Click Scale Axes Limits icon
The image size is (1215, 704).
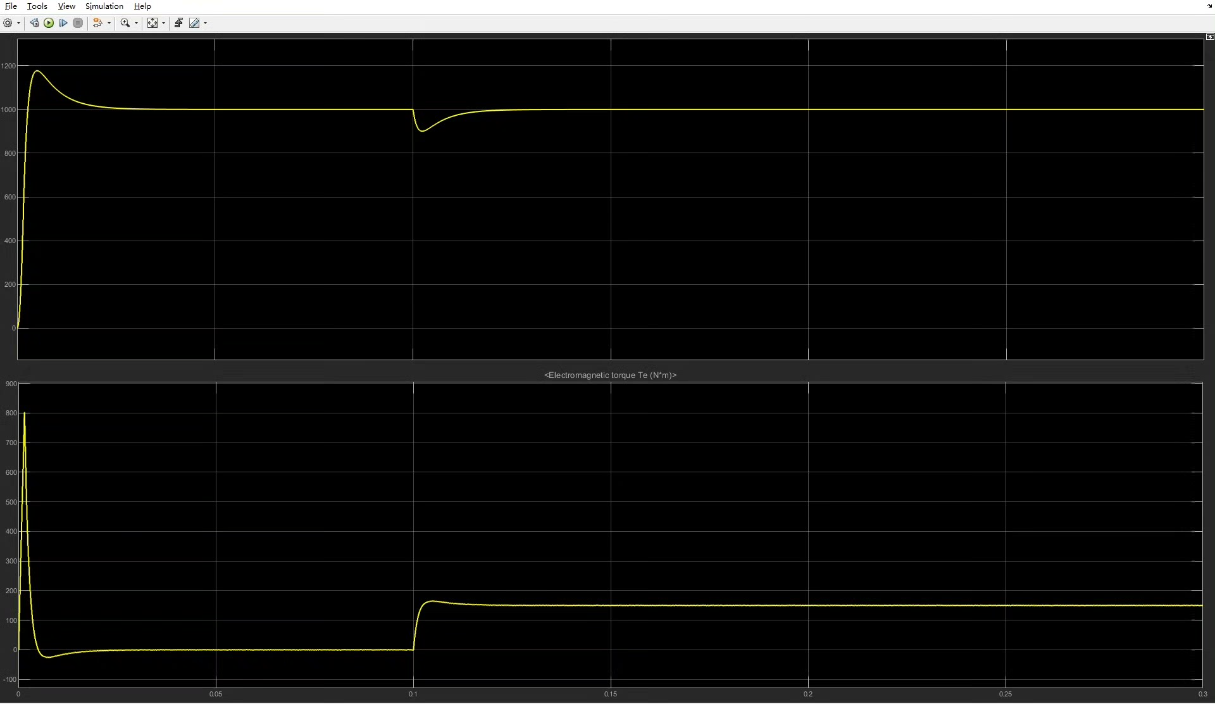click(153, 23)
